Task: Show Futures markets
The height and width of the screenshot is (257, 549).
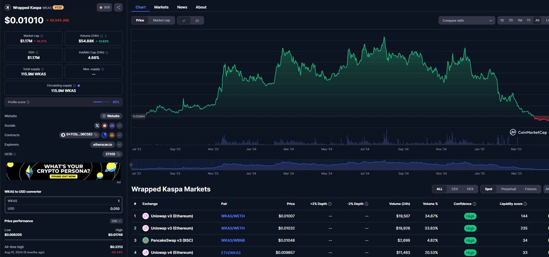Action: click(531, 189)
